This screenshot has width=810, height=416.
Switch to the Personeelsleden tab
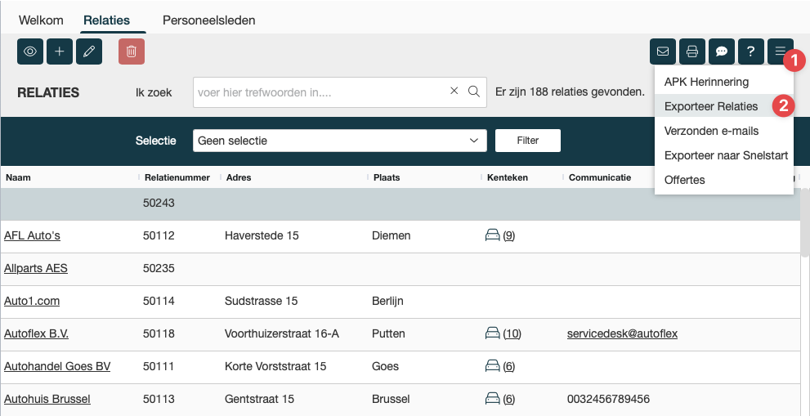point(208,20)
